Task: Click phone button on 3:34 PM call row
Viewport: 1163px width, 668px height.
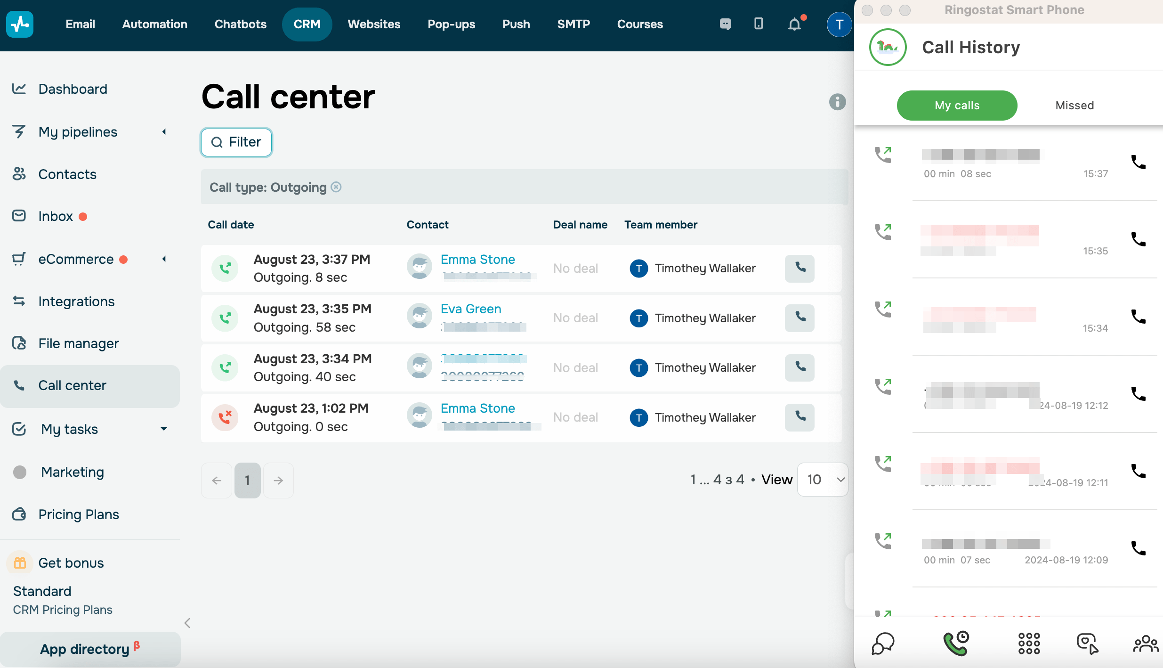Action: pos(800,367)
